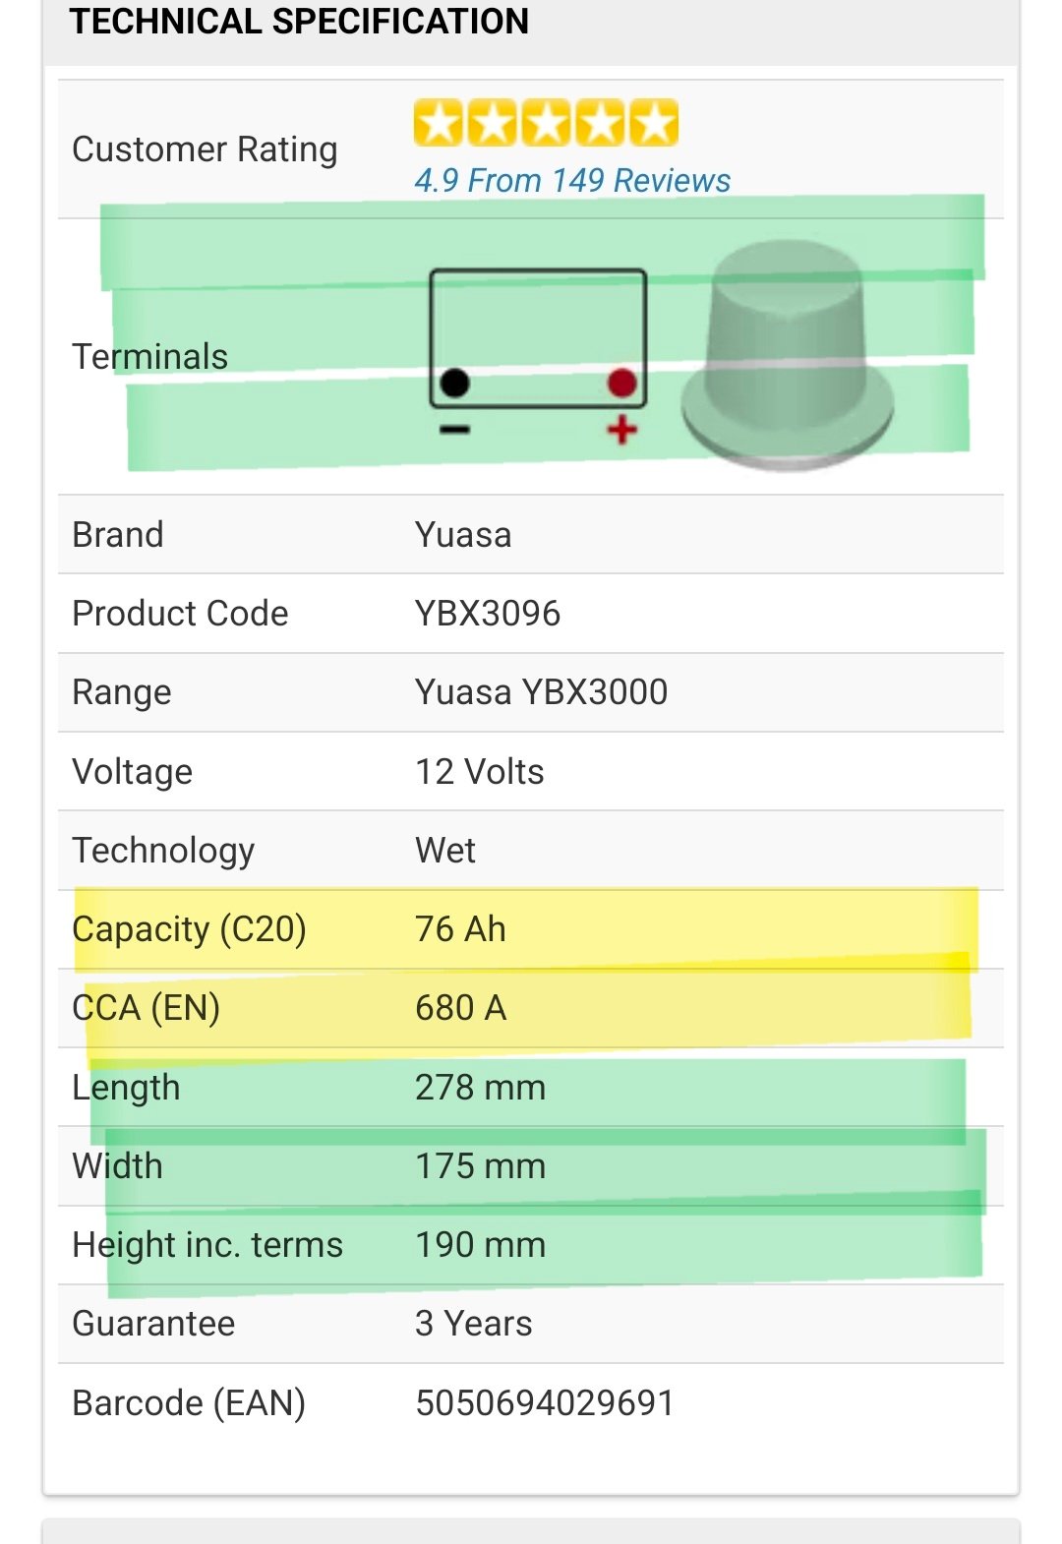Image resolution: width=1062 pixels, height=1544 pixels.
Task: Click the five-star customer rating icons
Action: [x=546, y=123]
